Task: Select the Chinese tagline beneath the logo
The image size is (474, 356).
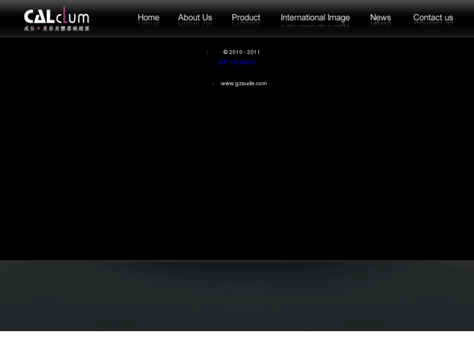Action: pos(57,29)
